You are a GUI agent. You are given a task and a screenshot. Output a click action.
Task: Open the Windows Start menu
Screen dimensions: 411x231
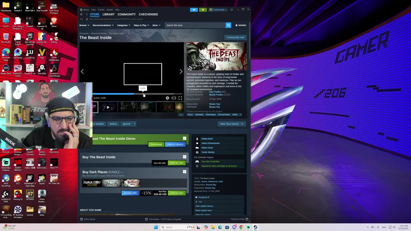tap(156, 227)
